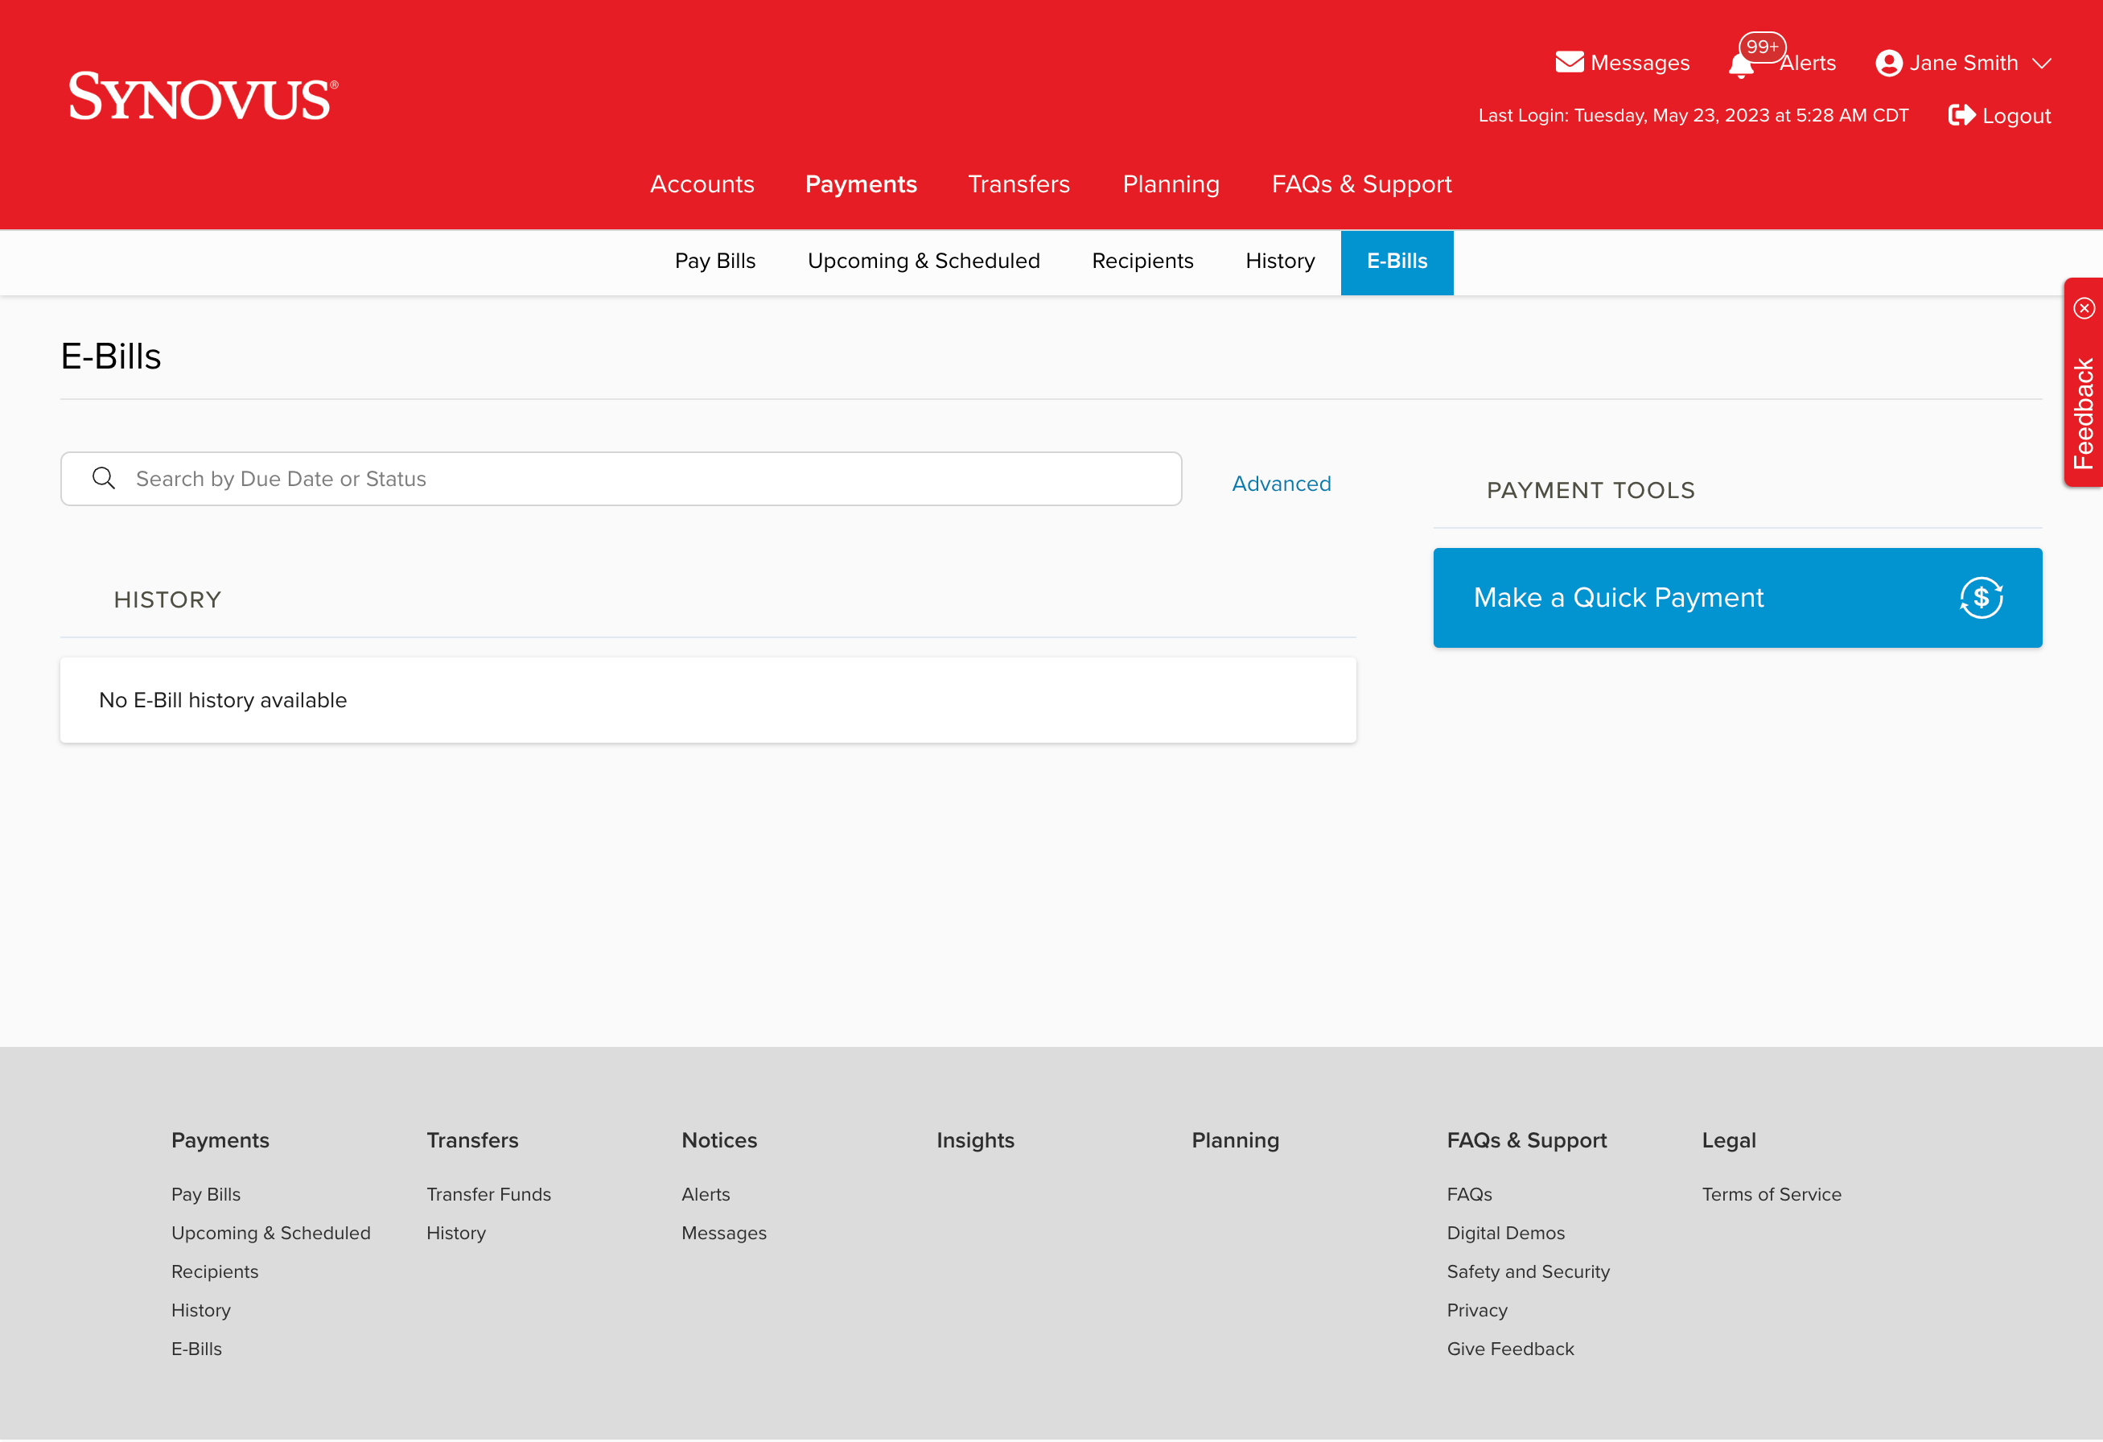This screenshot has width=2103, height=1442.
Task: Click the Logout arrow icon
Action: [x=1961, y=115]
